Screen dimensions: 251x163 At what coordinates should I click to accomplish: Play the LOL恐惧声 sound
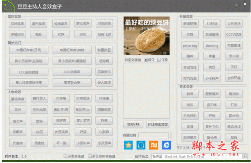point(72,72)
